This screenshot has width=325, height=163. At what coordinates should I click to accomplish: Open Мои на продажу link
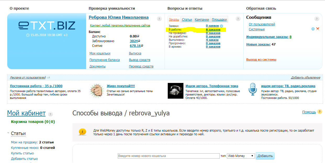24,142
